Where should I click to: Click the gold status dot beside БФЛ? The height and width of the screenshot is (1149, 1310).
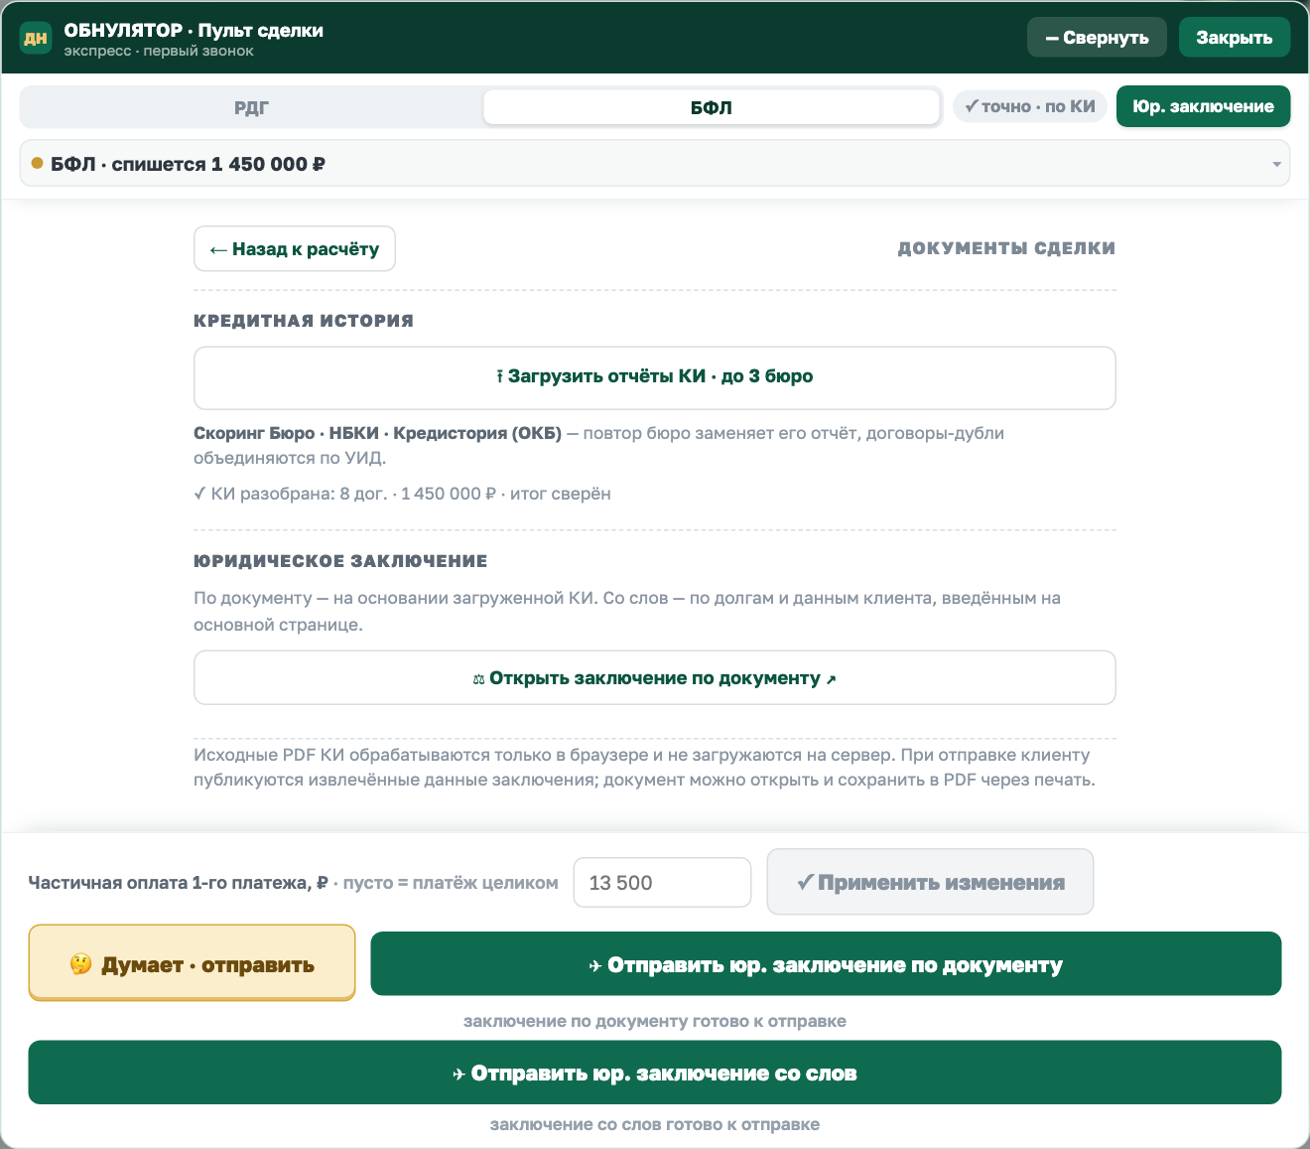38,163
